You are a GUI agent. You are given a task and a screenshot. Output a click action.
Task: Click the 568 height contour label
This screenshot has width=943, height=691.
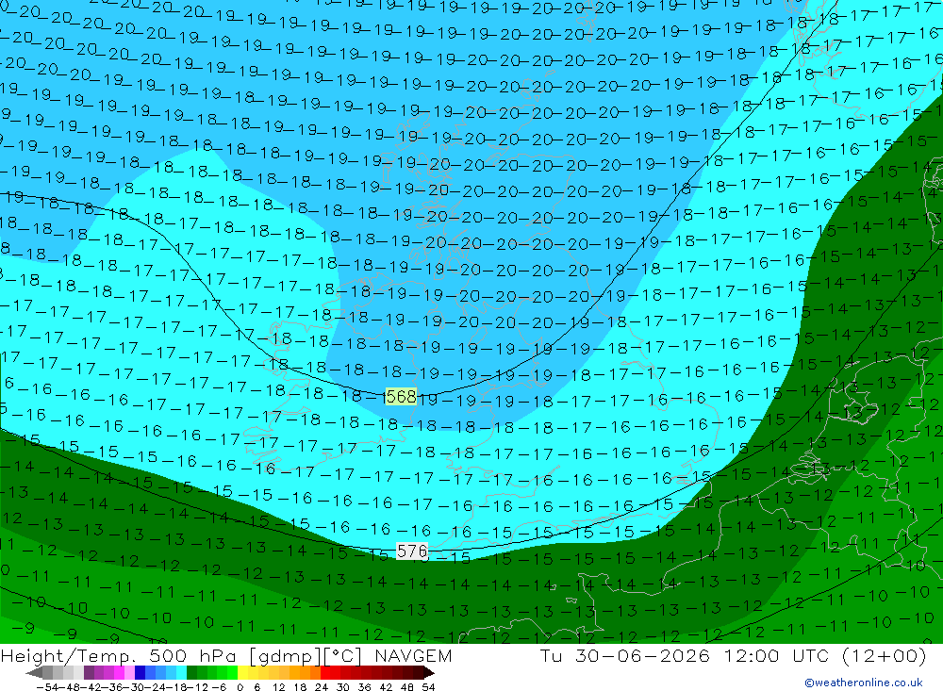pos(401,396)
